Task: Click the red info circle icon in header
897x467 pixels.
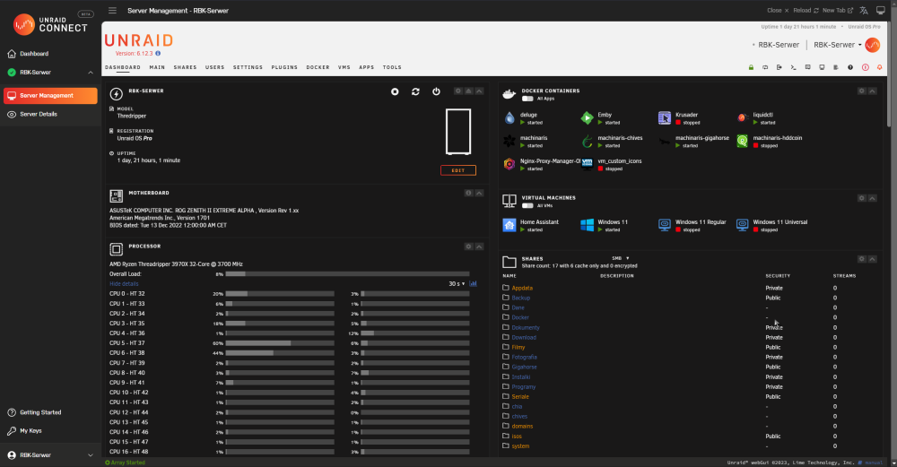Action: (865, 67)
